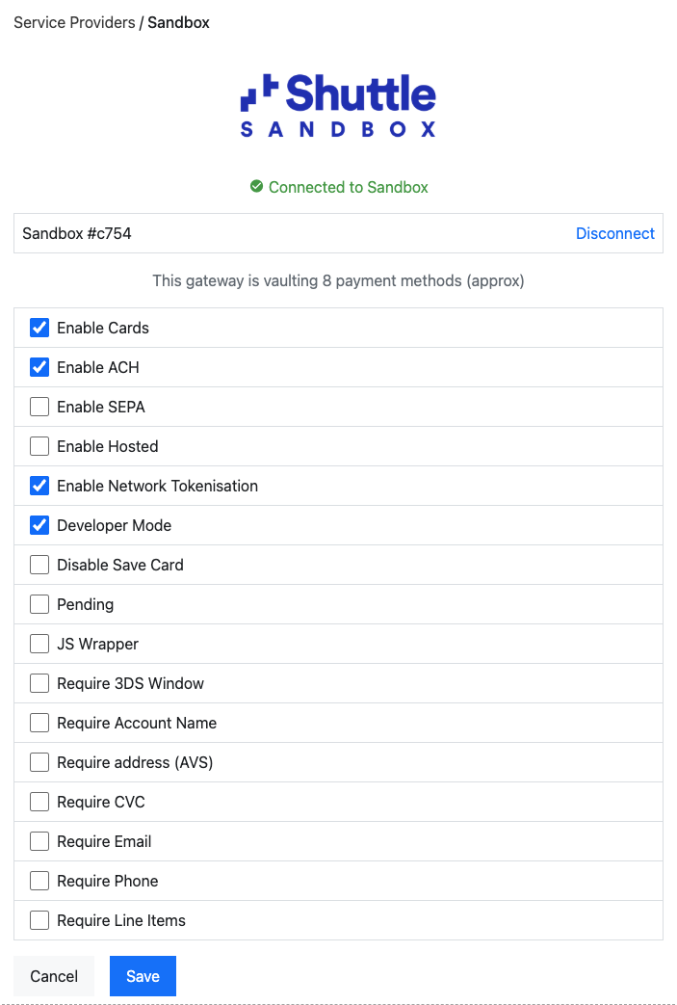Select the Require Email checkbox

(39, 841)
